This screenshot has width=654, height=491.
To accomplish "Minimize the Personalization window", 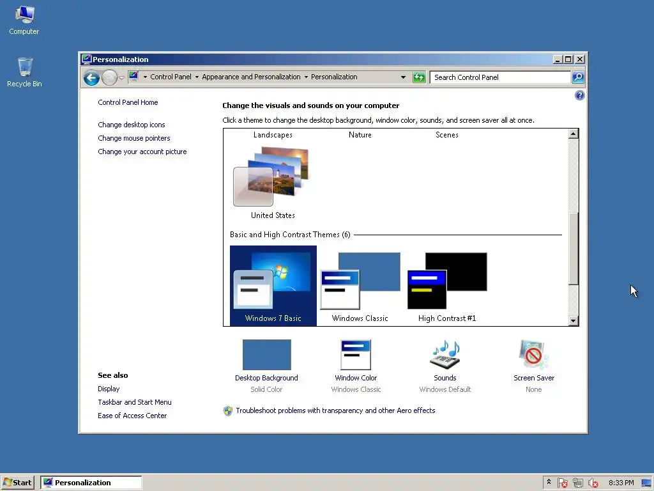I will (x=558, y=59).
